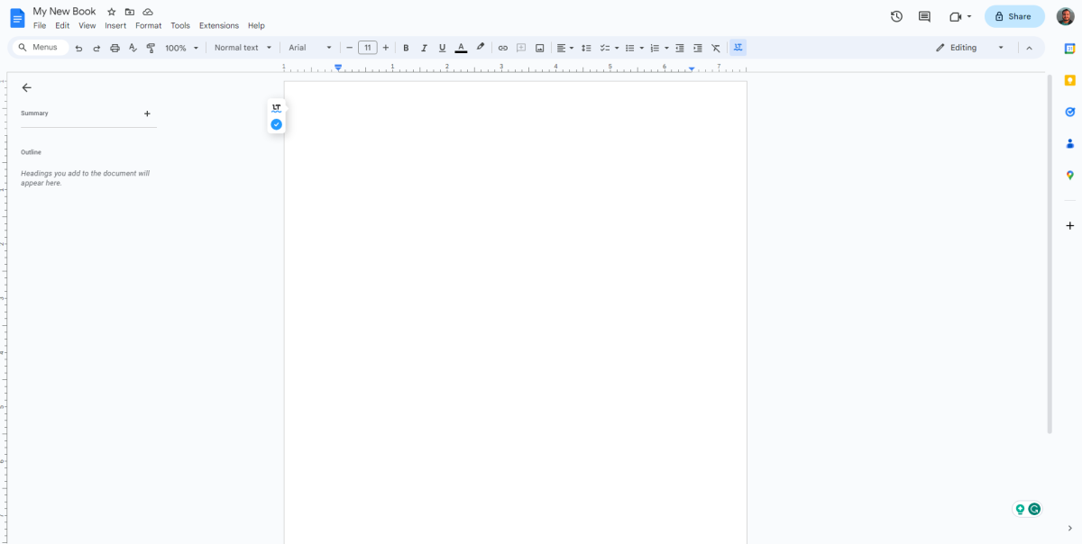Open the Insert menu
The image size is (1082, 544).
tap(115, 25)
